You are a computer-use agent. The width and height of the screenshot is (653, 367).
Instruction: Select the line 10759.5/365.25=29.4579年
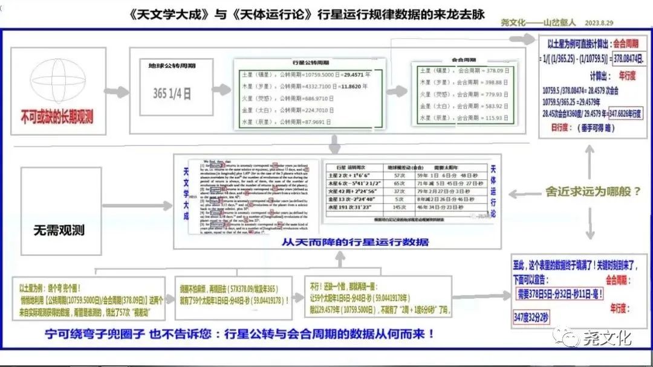click(x=571, y=102)
